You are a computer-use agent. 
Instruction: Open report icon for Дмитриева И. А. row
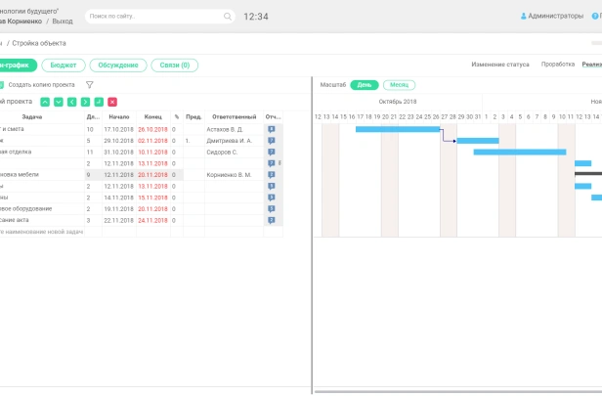(272, 140)
